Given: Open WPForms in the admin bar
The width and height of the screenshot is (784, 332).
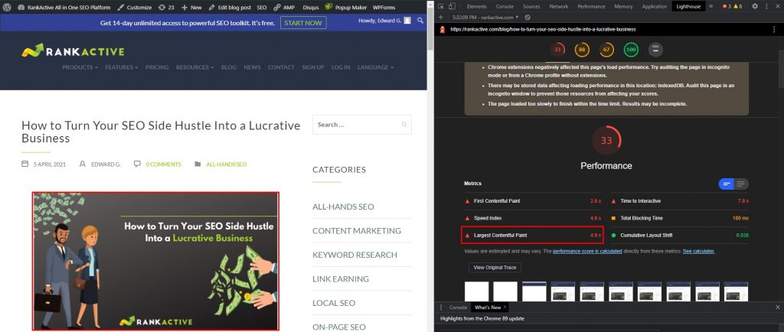Looking at the screenshot, I should coord(384,8).
